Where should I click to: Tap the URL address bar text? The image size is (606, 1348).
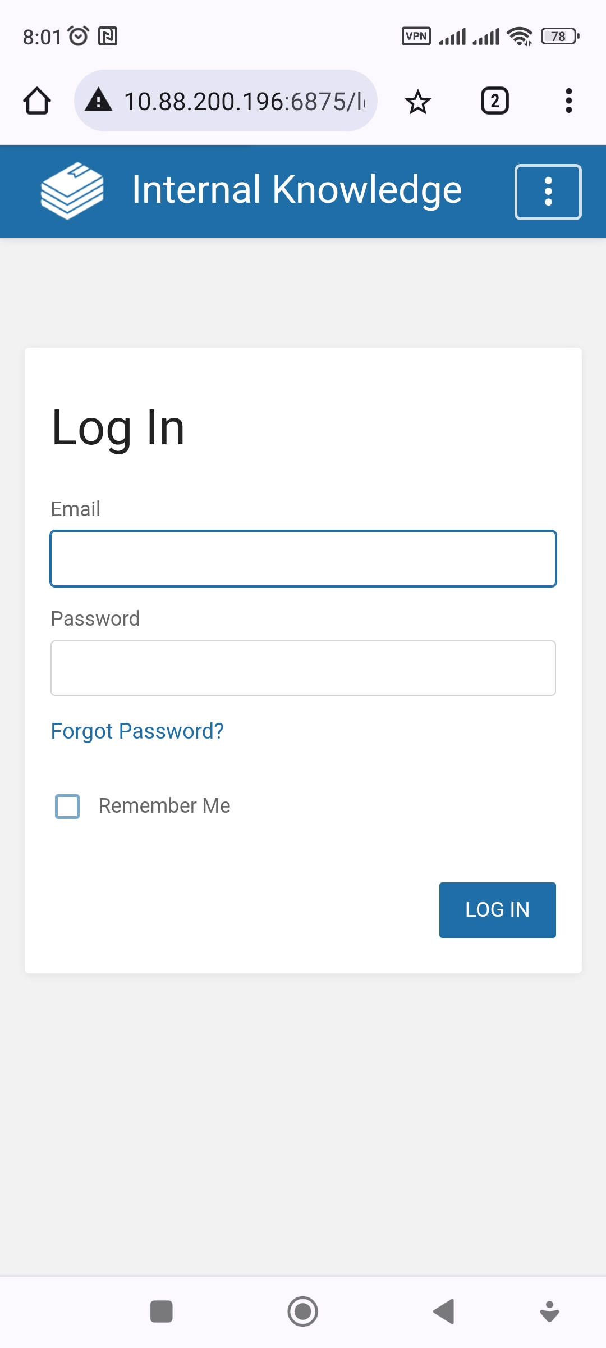pos(245,102)
